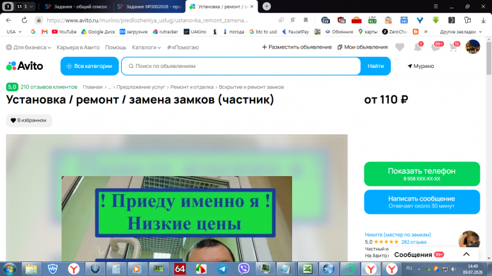This screenshot has height=276, width=492.
Task: Go back using the browser back arrow
Action: (8, 20)
